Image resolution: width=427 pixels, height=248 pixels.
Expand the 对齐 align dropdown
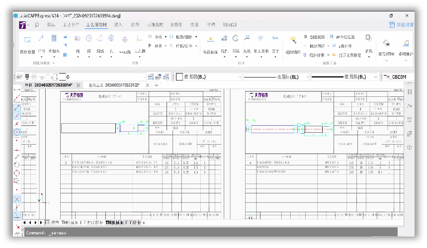click(166, 46)
